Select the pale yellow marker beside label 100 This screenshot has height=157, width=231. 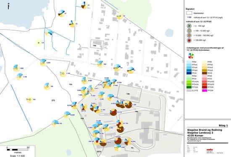(x=30, y=99)
